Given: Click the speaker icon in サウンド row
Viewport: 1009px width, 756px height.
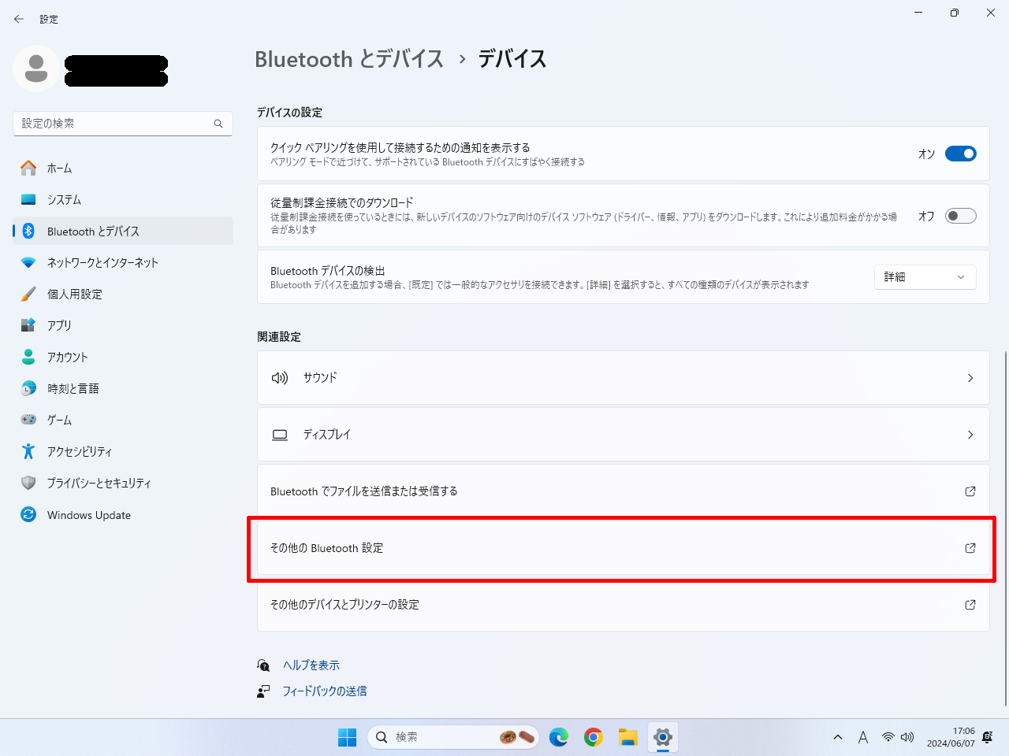Looking at the screenshot, I should (280, 378).
